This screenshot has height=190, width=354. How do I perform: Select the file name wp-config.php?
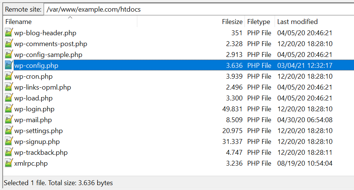tap(36, 66)
